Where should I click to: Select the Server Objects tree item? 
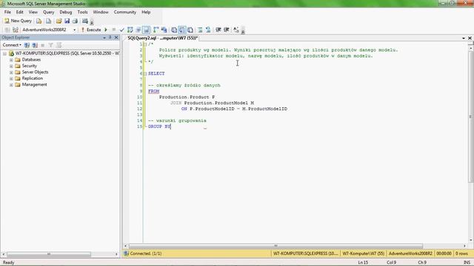click(x=35, y=72)
